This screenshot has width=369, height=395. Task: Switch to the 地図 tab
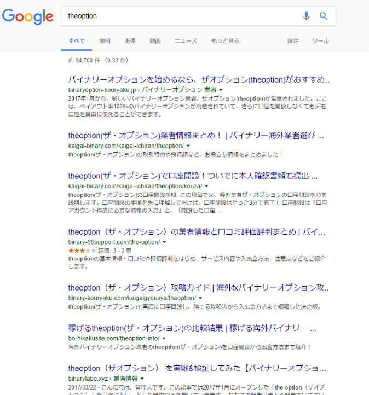click(x=105, y=41)
